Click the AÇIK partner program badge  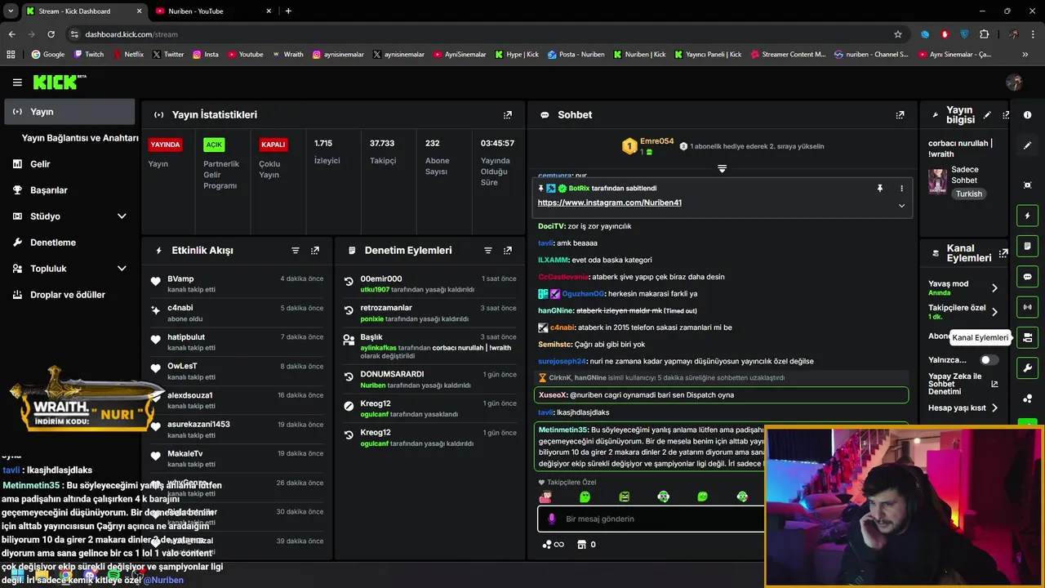(214, 145)
